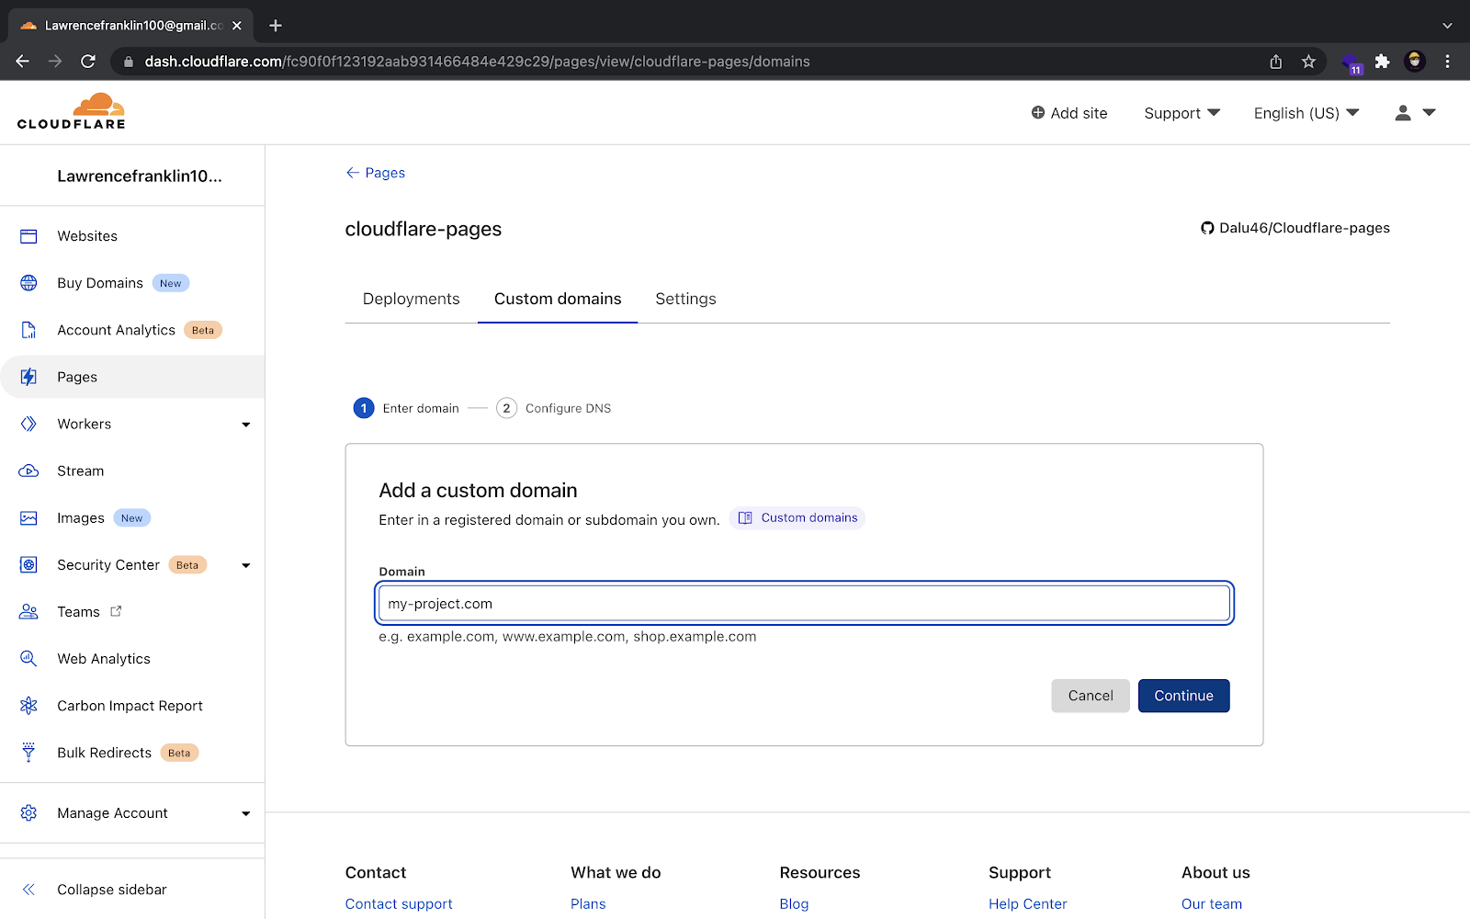Click the Lawrencefranklin10... account name
The width and height of the screenshot is (1470, 919).
140,176
